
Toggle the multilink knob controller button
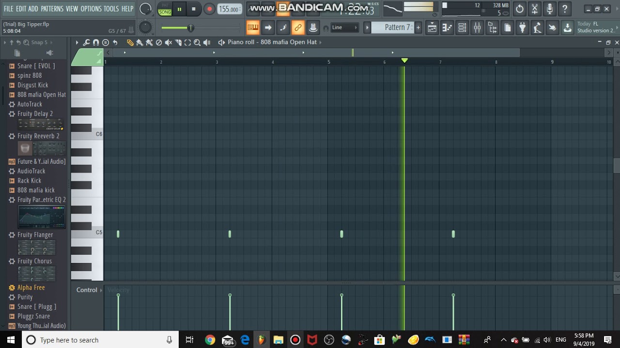[313, 28]
